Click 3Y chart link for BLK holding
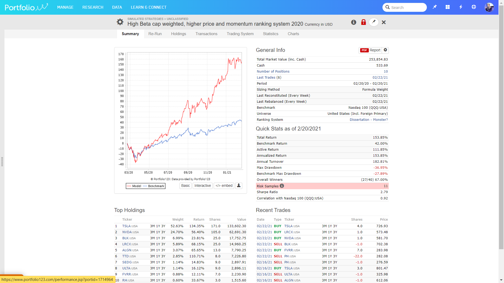Viewport: 504px width, 283px height. (163, 238)
